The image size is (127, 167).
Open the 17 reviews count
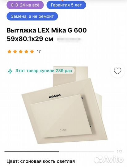[39, 52]
